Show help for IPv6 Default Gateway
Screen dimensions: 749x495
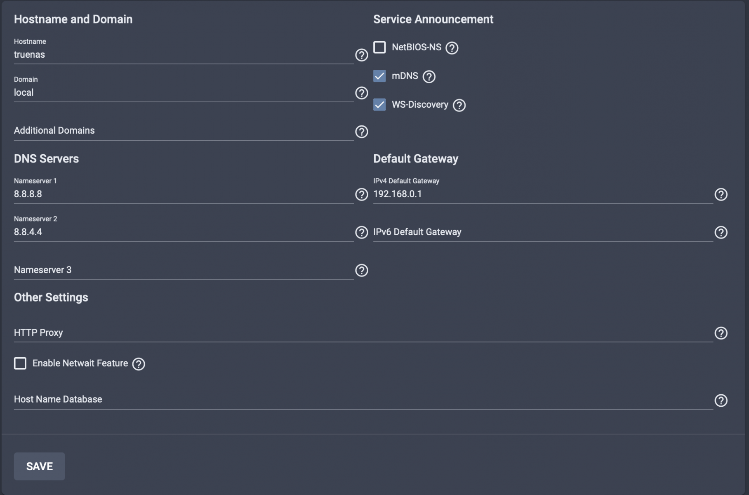point(721,232)
